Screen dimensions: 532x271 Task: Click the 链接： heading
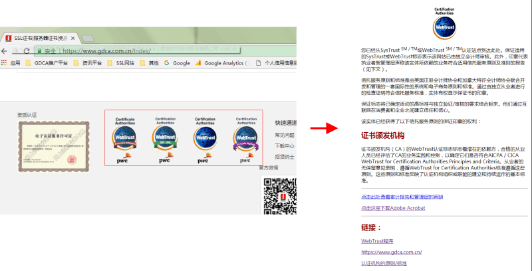(372, 228)
